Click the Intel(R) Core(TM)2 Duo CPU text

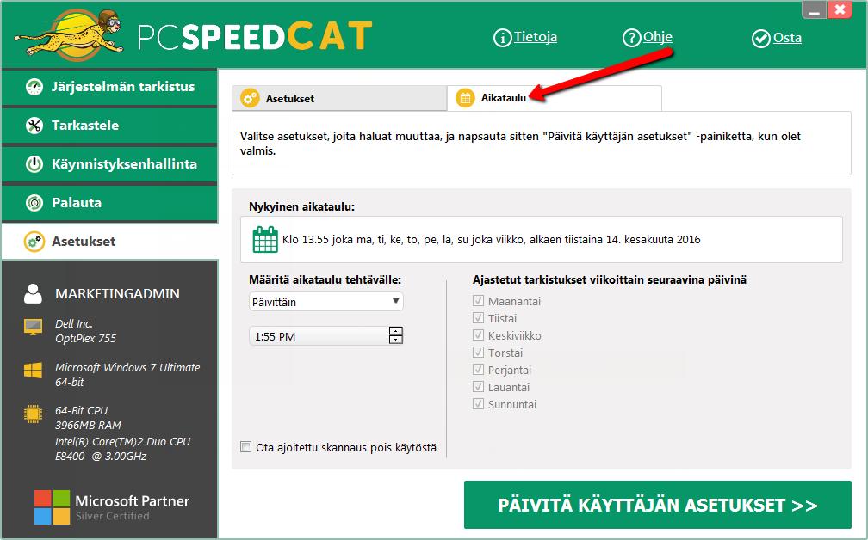(x=122, y=449)
